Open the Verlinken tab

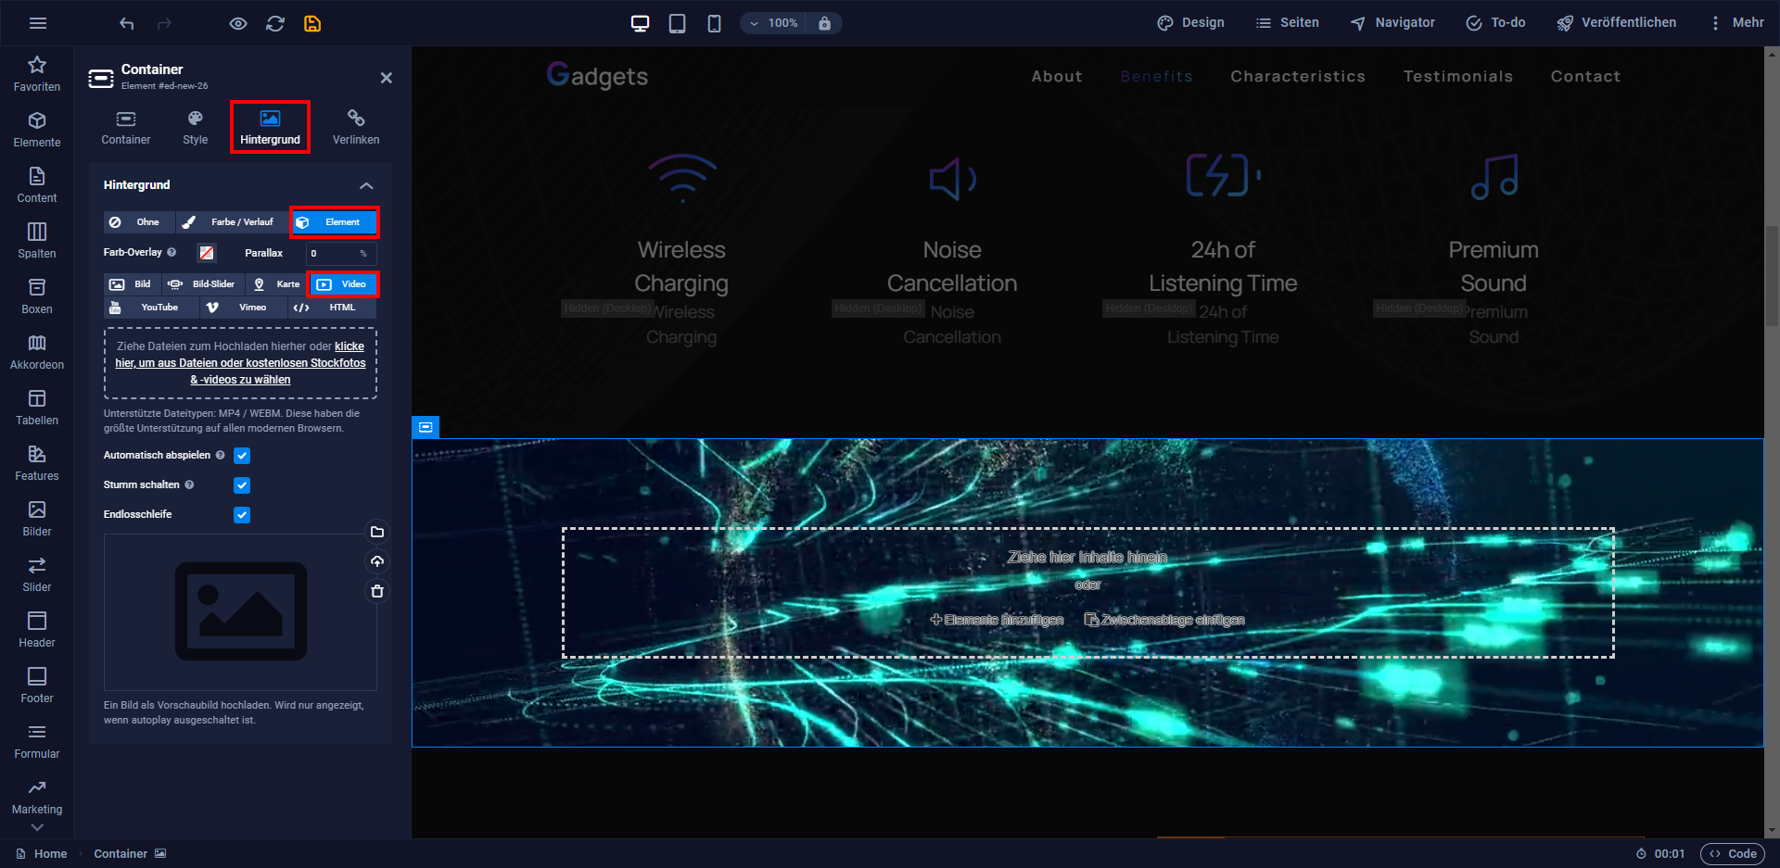356,128
